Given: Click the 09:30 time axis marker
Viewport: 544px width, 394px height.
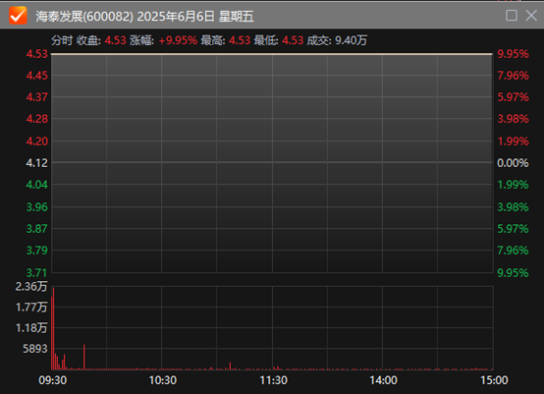Looking at the screenshot, I should pos(52,380).
